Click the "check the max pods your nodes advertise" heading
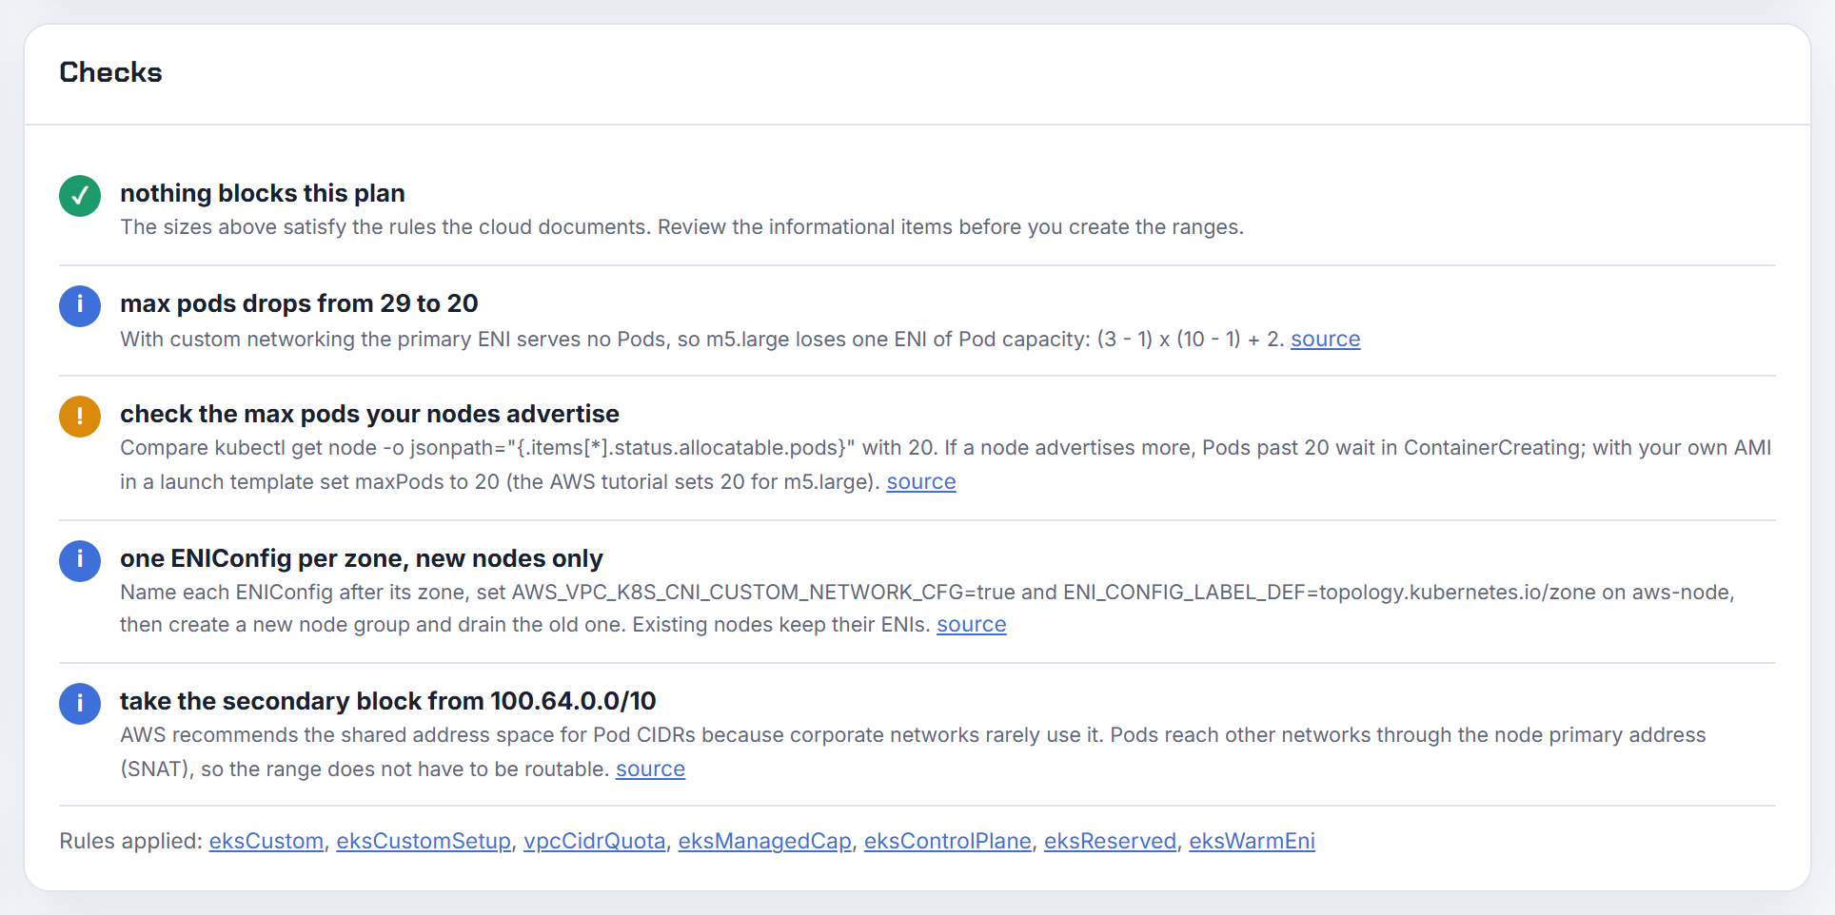 (x=369, y=414)
